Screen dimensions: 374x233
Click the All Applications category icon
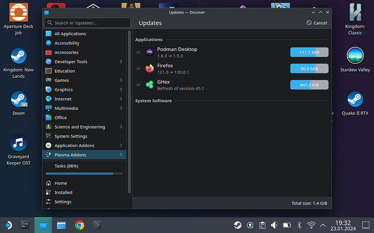tap(48, 34)
